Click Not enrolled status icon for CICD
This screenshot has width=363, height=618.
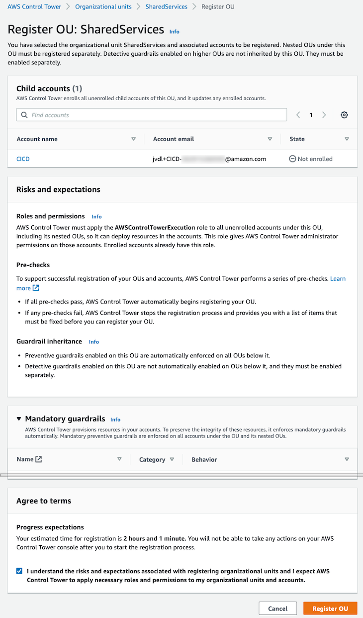click(292, 159)
